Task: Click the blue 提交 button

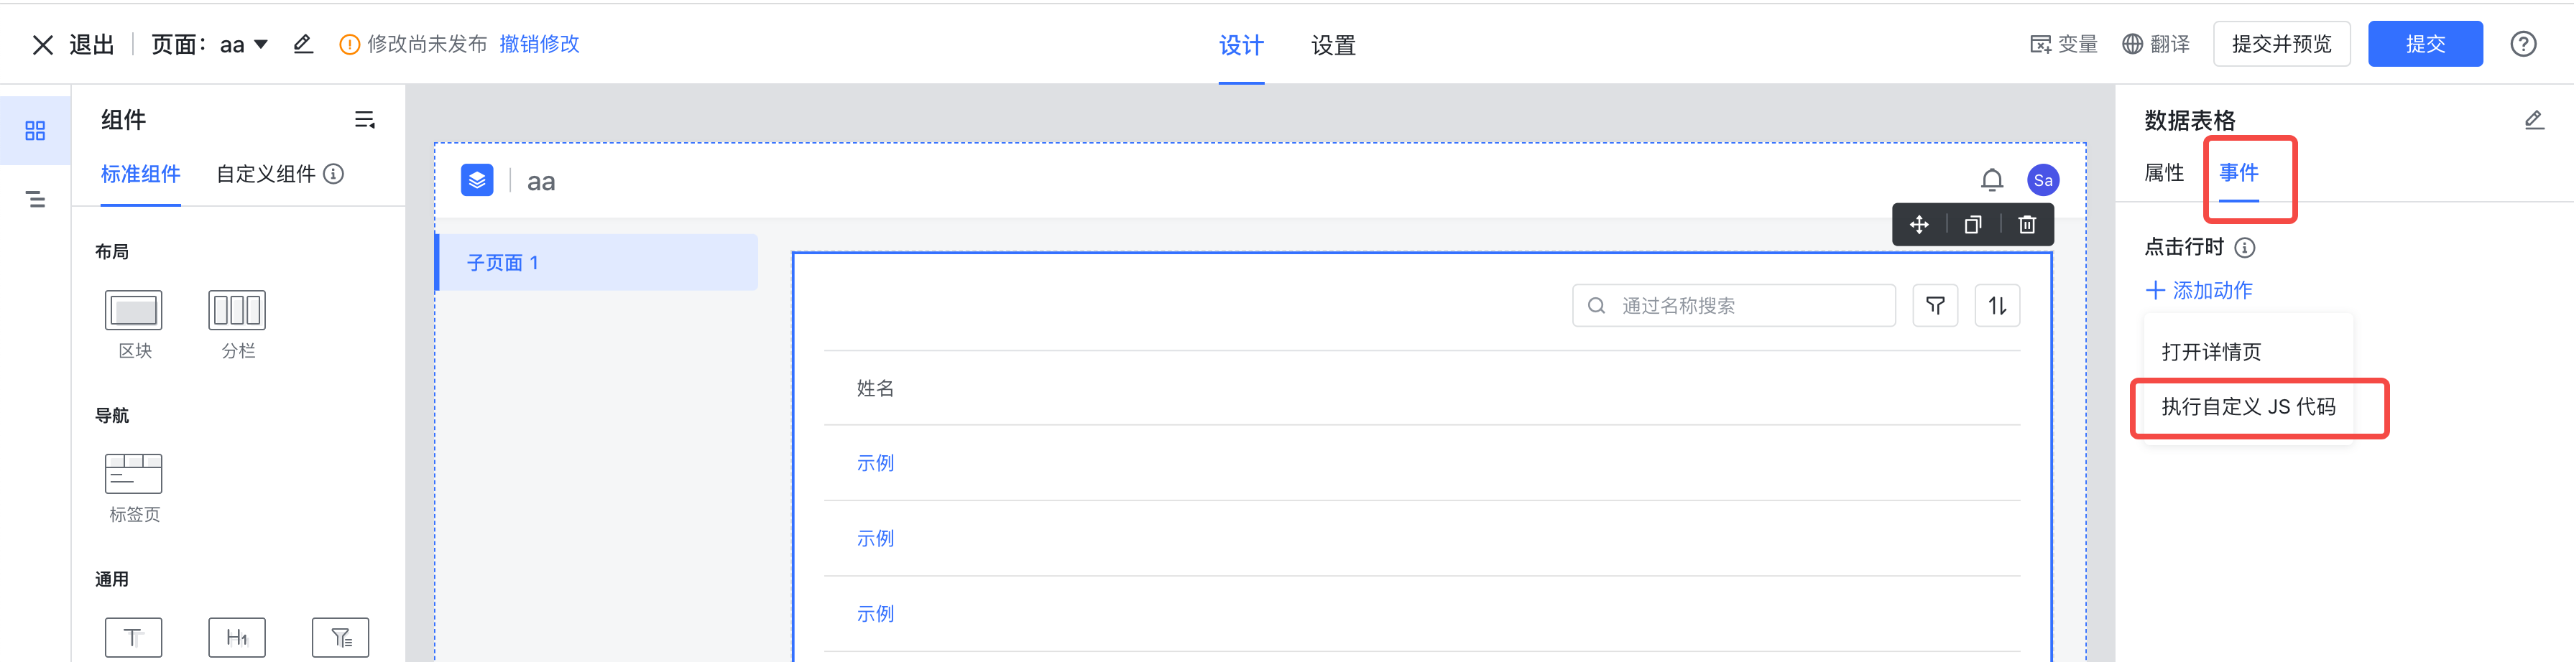Action: point(2424,44)
